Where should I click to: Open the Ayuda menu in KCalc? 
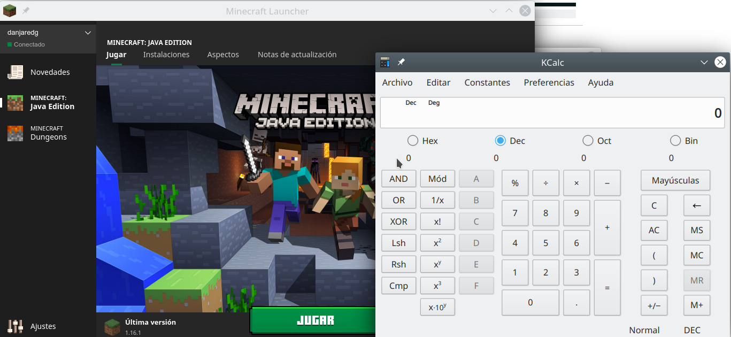[601, 82]
